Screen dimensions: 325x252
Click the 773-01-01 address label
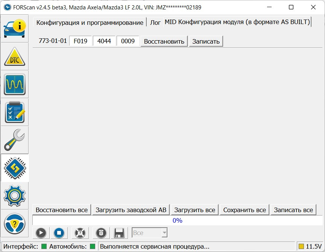tap(53, 41)
